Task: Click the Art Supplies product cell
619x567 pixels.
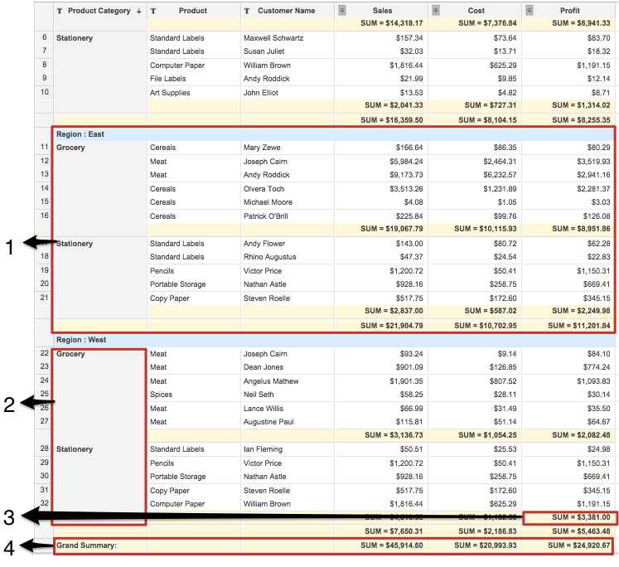Action: 170,93
